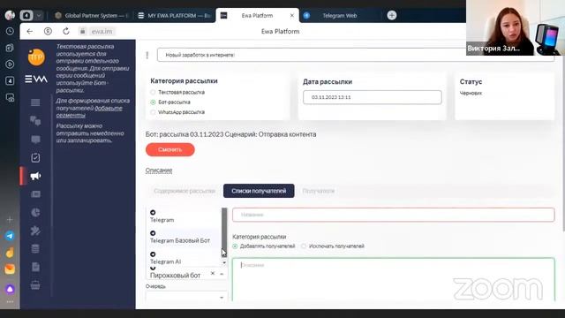Viewport: 565px width, 318px height.
Task: Switch to Получатели tab
Action: point(318,191)
